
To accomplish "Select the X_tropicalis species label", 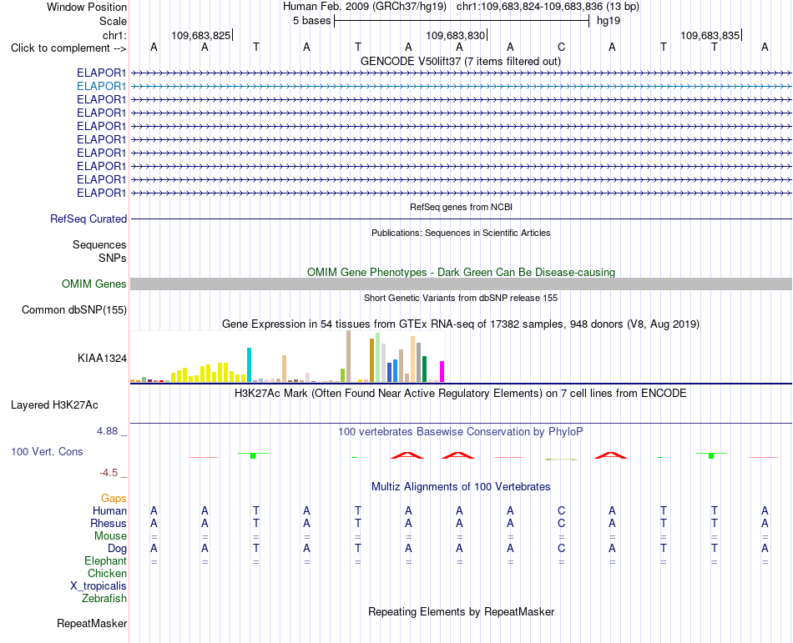I will (98, 586).
